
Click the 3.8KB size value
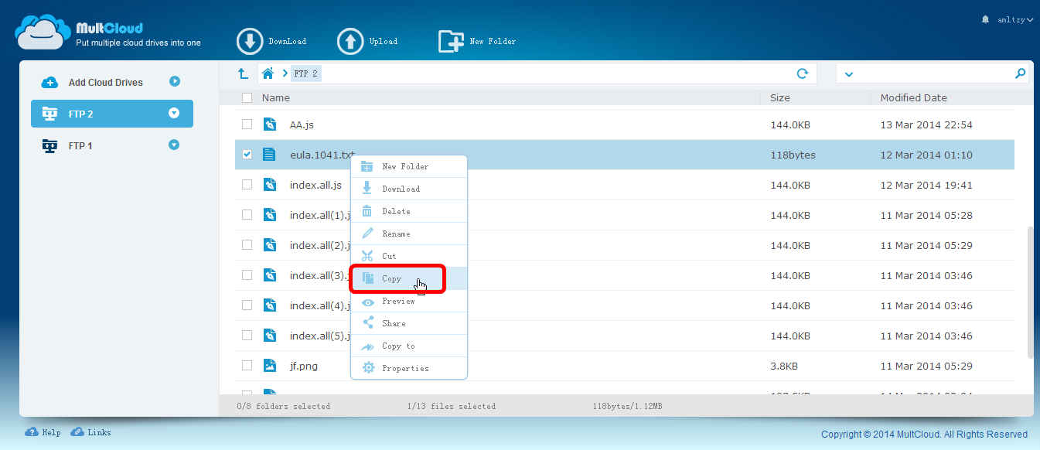click(784, 366)
